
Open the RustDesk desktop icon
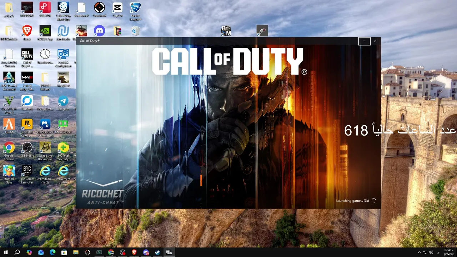coord(27,103)
